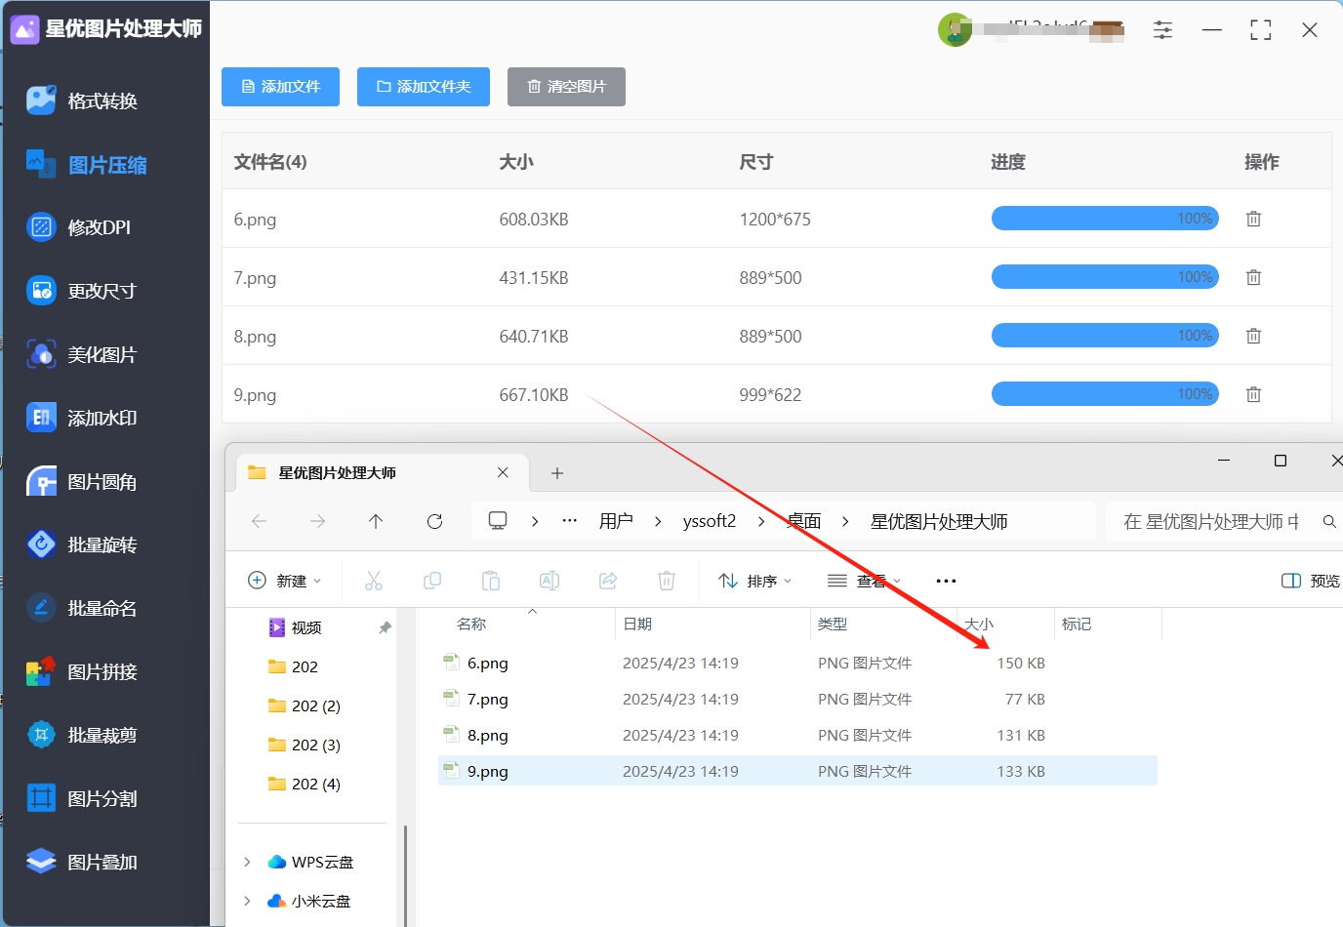1343x927 pixels.
Task: Open the 图片圆角 rounded corners tool
Action: click(x=83, y=481)
